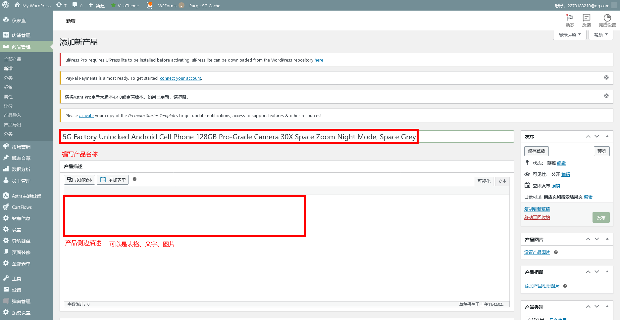
Task: Open 产品导出 submenu item
Action: click(13, 125)
